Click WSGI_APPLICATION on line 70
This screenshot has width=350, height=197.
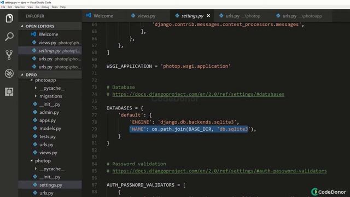pos(129,66)
